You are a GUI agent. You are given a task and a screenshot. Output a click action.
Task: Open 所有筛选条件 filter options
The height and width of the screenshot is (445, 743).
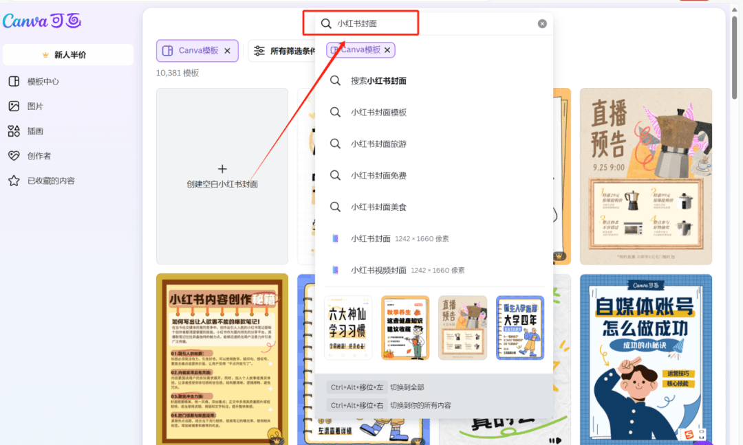(x=283, y=51)
